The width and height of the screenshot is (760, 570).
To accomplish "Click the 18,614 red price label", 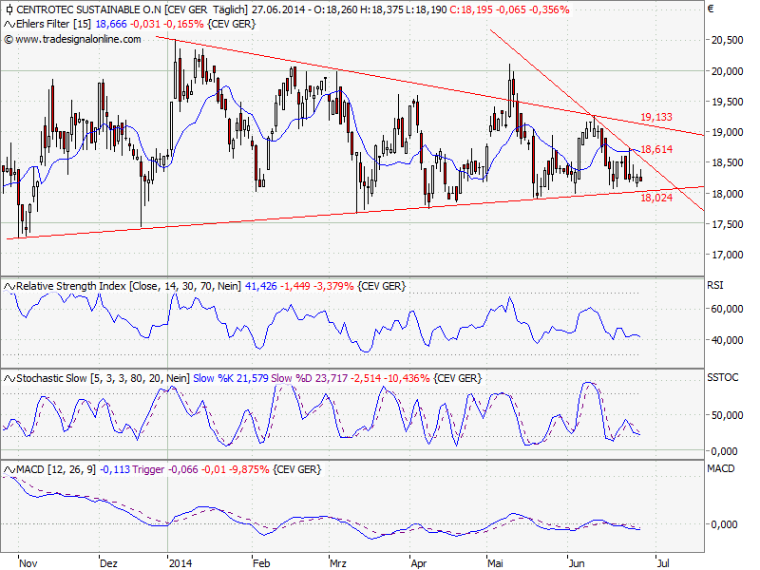I will point(656,150).
